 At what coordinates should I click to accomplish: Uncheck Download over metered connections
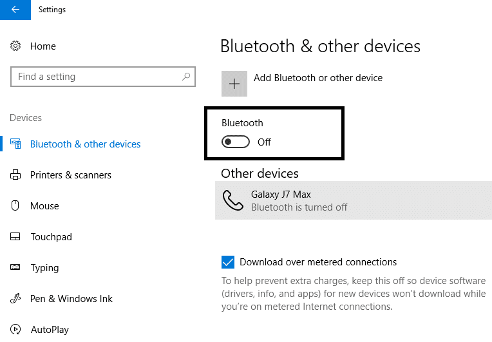(x=227, y=262)
